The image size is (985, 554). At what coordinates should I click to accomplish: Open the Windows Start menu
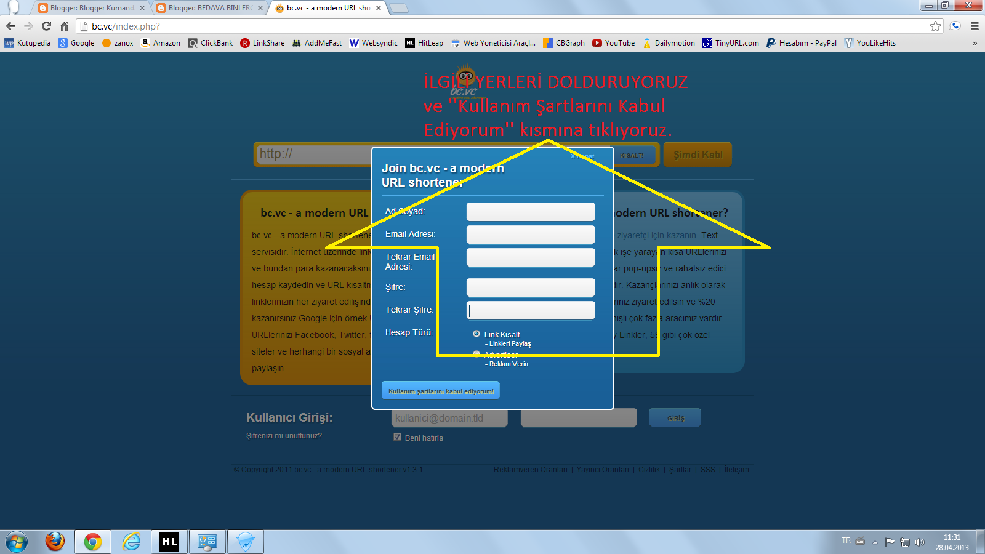click(17, 542)
